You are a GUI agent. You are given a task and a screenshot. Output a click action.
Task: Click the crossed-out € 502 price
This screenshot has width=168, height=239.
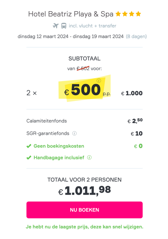coord(83,68)
